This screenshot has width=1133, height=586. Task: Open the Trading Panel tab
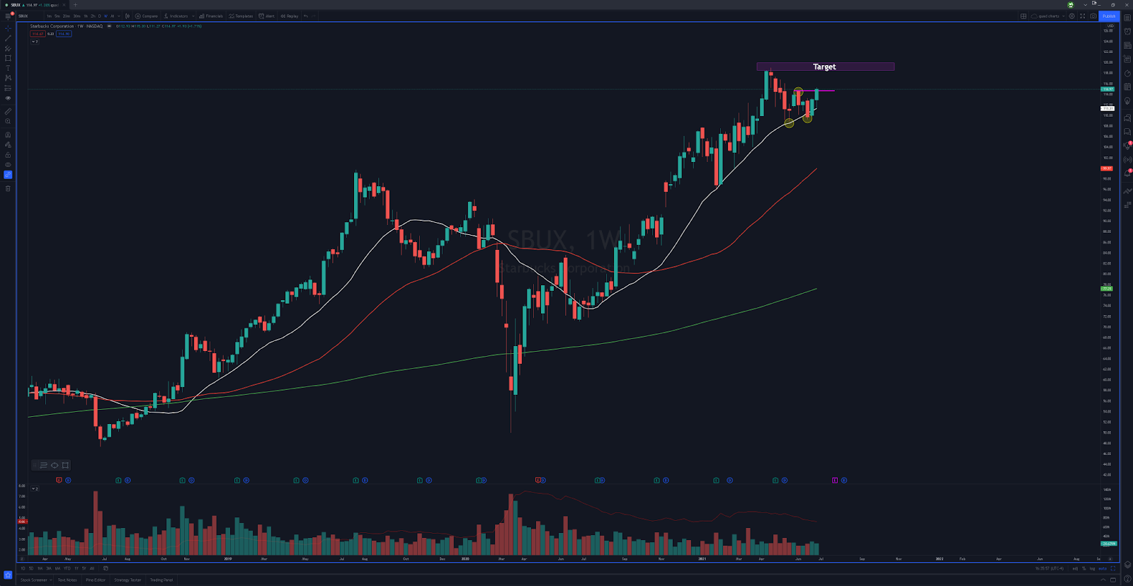tap(161, 580)
